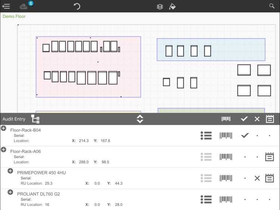The image size is (280, 210).
Task: Toggle the verified checkmark on Floor-Rack-B04
Action: [245, 136]
